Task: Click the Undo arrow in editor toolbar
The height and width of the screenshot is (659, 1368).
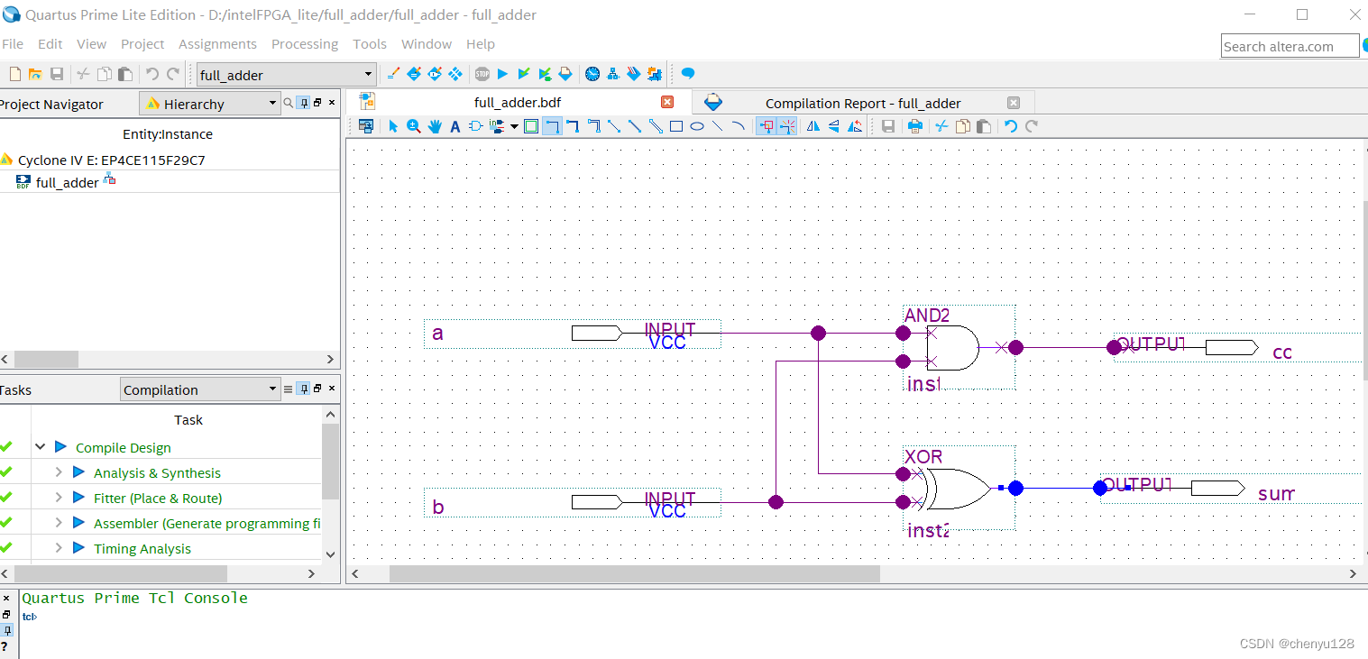Action: [1011, 126]
